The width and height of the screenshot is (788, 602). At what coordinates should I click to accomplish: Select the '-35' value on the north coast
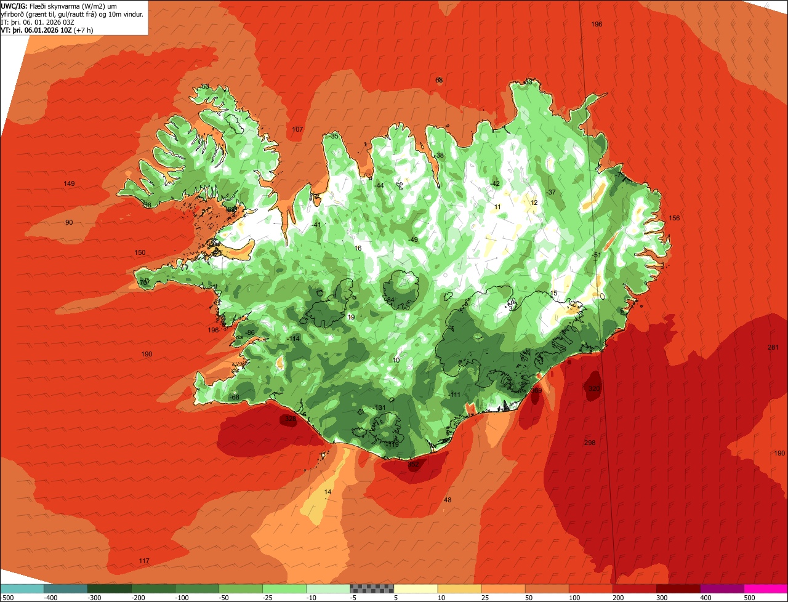coord(334,136)
